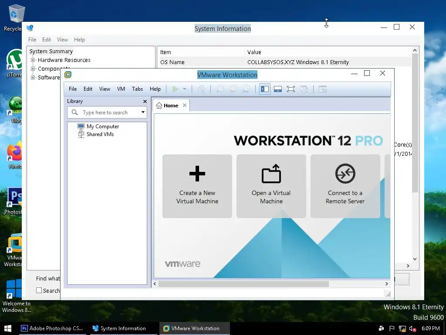Open the power options dropdown arrow

[x=184, y=89]
